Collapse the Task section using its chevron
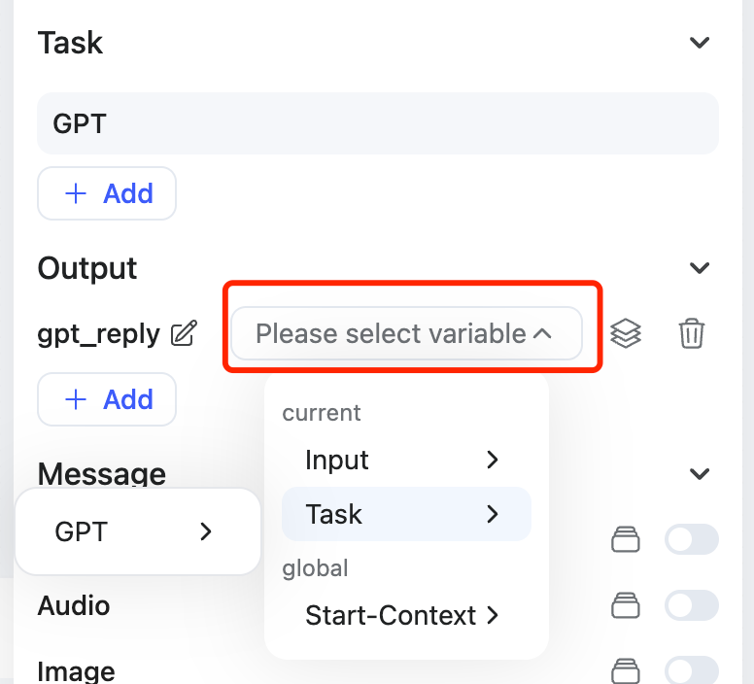Viewport: 754px width, 684px height. 699,43
